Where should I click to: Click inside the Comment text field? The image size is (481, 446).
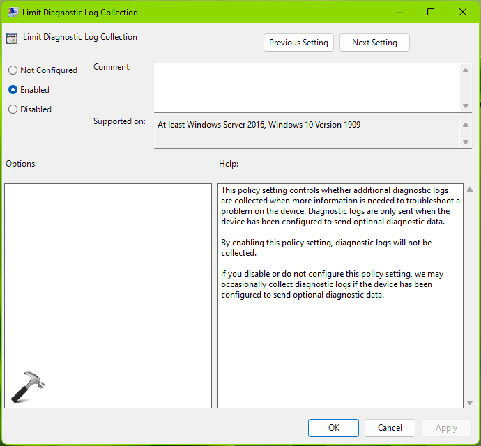(x=307, y=86)
